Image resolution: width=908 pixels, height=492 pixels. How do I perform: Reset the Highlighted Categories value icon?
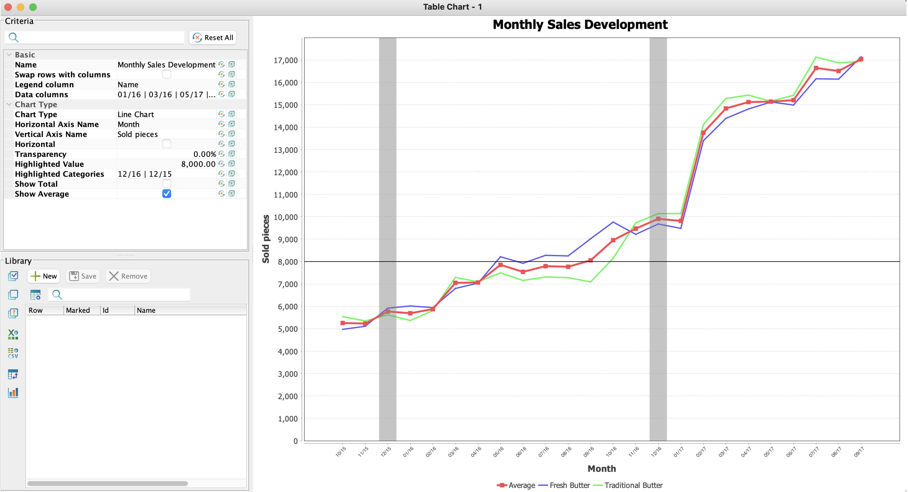[x=221, y=174]
